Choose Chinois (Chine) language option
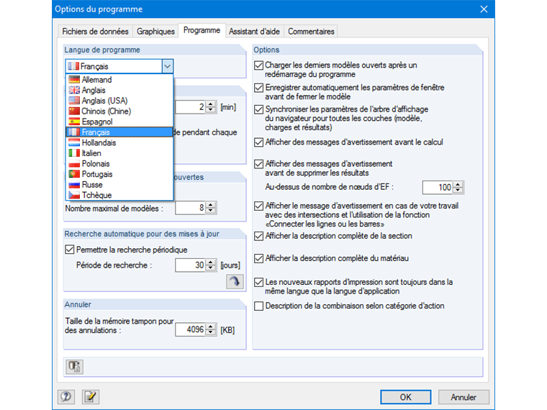The width and height of the screenshot is (547, 410). [119, 111]
